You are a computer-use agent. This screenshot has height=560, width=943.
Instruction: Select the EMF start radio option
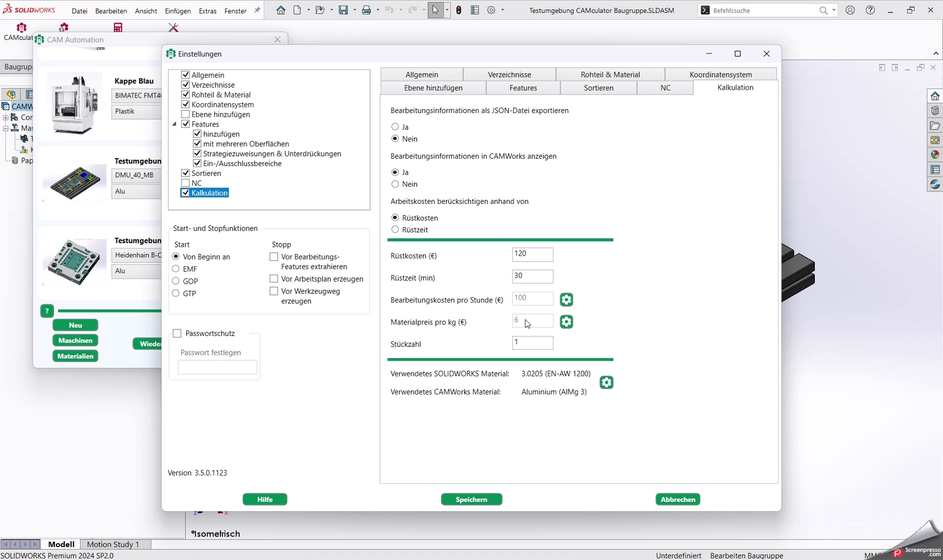[x=176, y=269]
